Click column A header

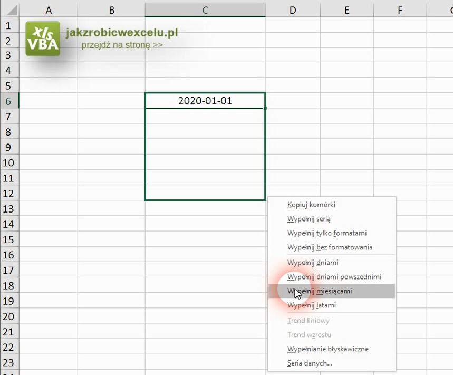49,9
